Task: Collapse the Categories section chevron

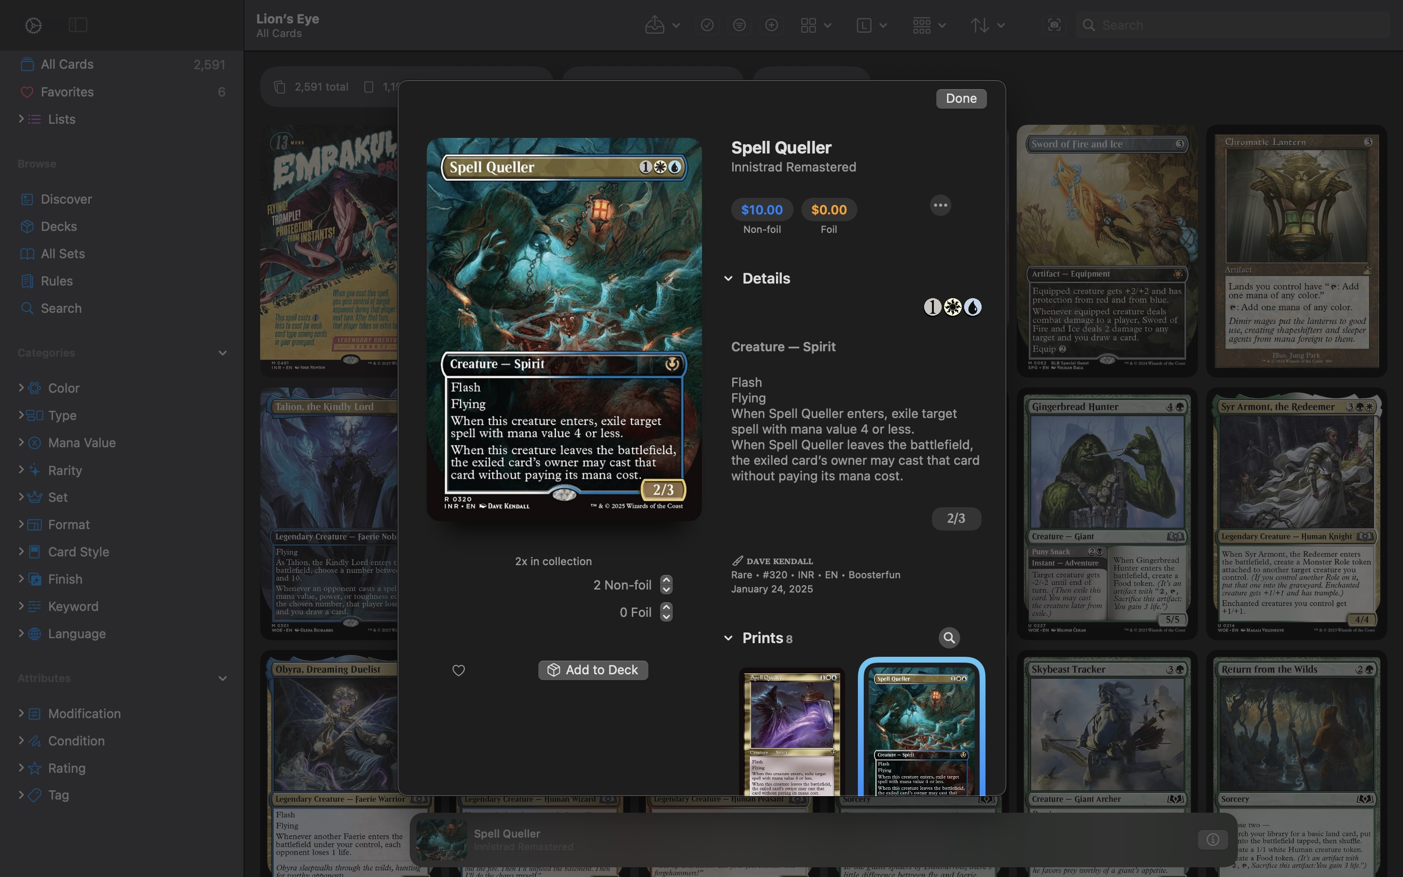Action: tap(222, 353)
